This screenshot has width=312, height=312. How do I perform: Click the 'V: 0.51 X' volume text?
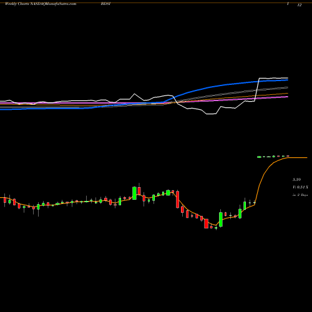click(300, 187)
